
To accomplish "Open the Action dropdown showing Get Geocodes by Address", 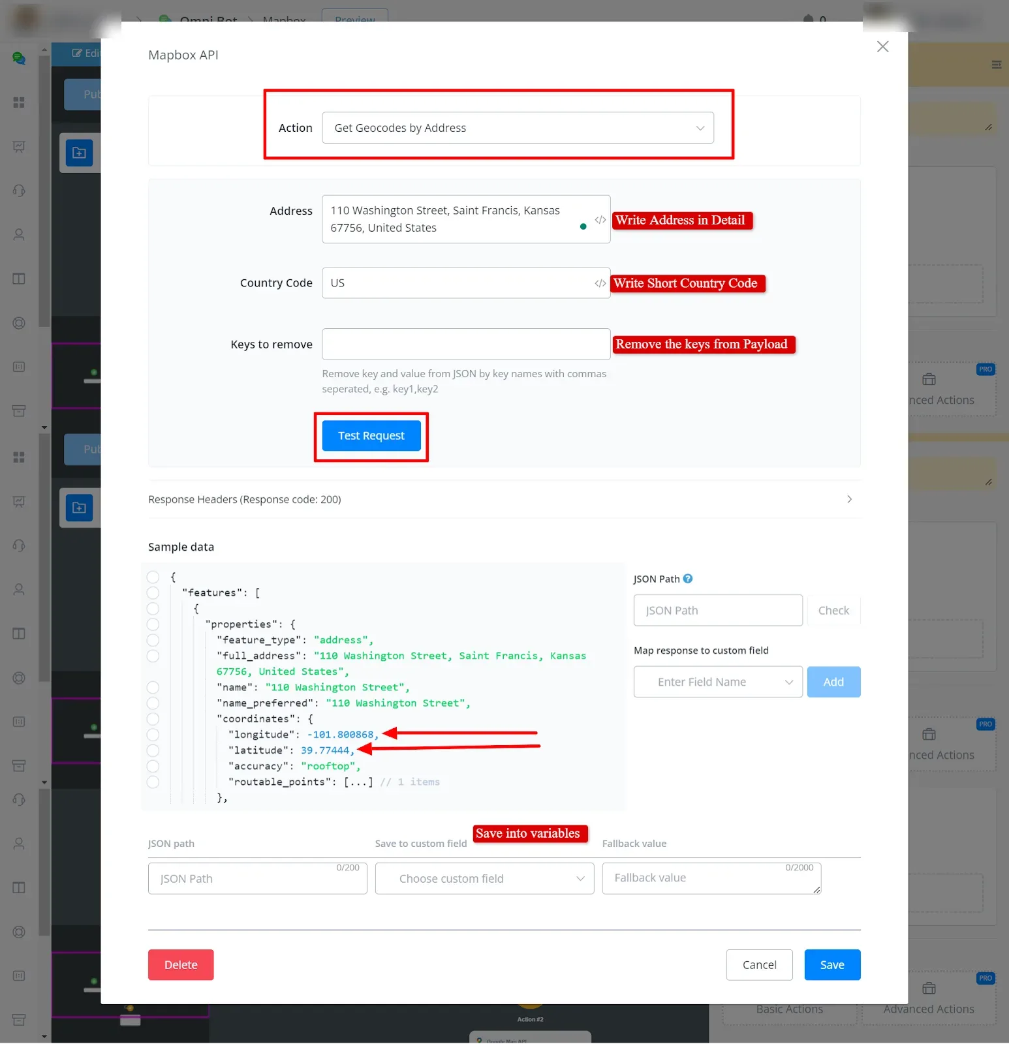I will coord(518,128).
